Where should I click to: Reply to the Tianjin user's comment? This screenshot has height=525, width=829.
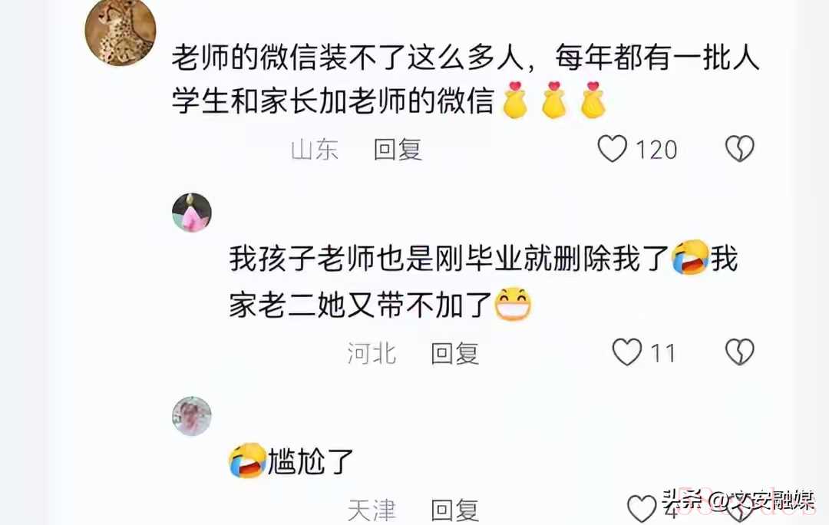point(454,510)
